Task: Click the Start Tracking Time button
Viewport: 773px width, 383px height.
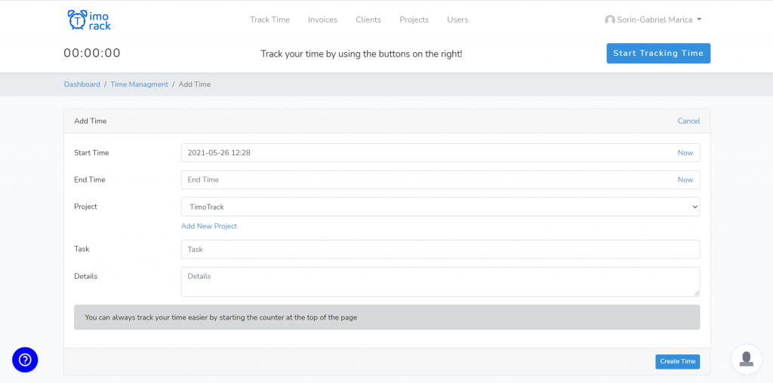Action: pyautogui.click(x=658, y=54)
